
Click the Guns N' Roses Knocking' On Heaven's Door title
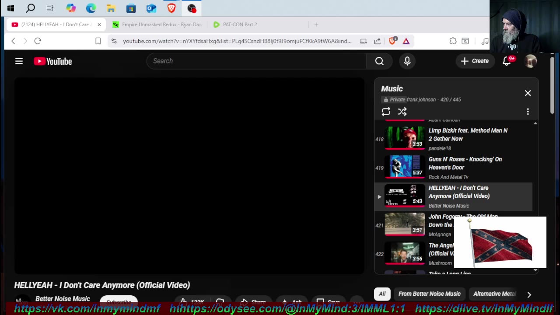465,163
